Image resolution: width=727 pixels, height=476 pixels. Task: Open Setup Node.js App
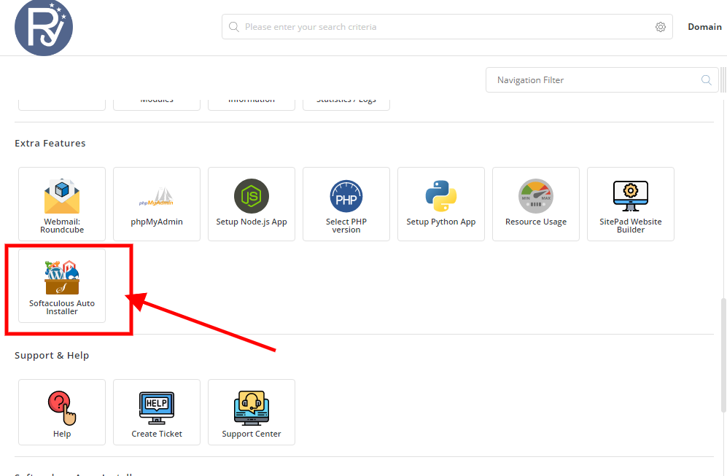pos(252,204)
